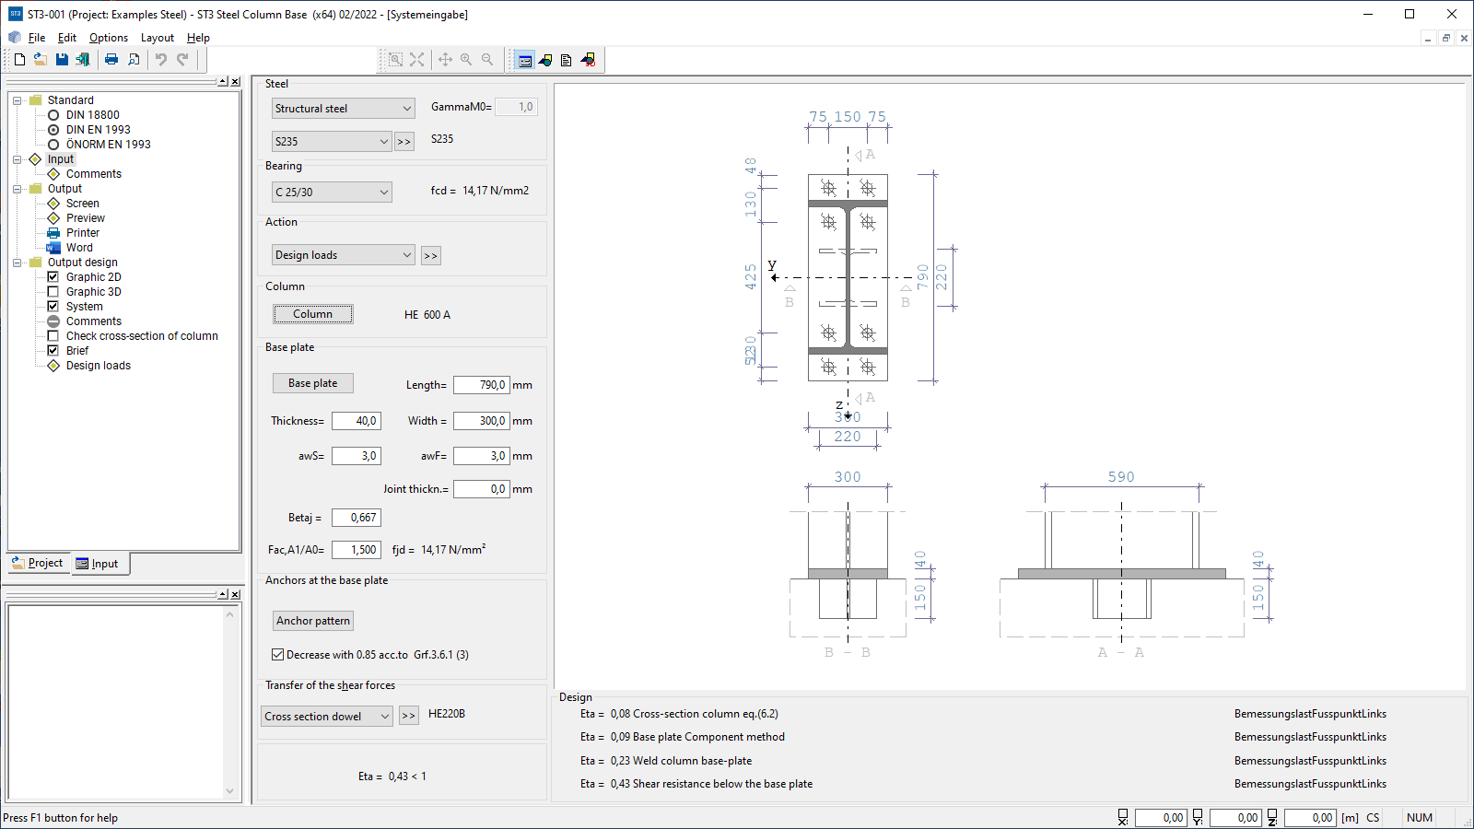Show text document output icon
Viewport: 1474px width, 829px height.
(x=566, y=61)
